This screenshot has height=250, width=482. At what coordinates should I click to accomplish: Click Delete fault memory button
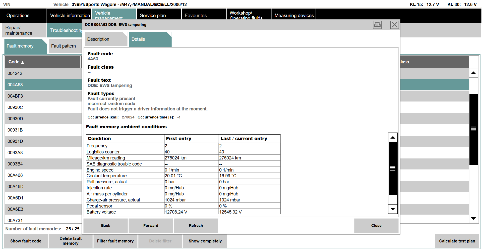click(71, 241)
